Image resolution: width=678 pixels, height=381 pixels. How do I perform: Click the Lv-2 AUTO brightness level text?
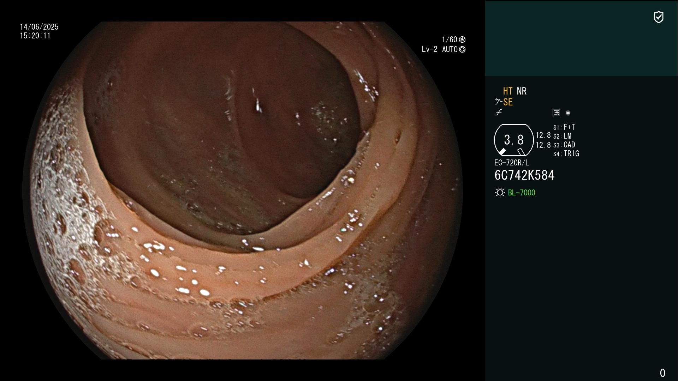pyautogui.click(x=440, y=49)
